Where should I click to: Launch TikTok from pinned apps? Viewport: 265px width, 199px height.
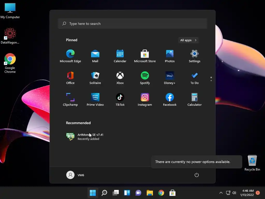click(x=120, y=100)
